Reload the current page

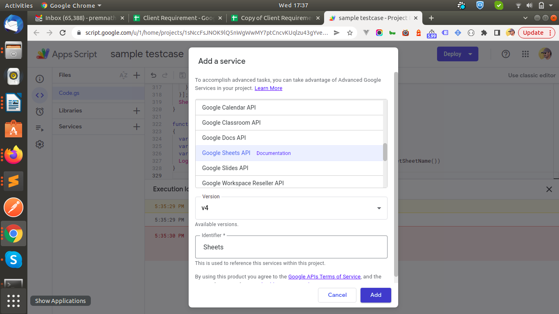pyautogui.click(x=63, y=33)
